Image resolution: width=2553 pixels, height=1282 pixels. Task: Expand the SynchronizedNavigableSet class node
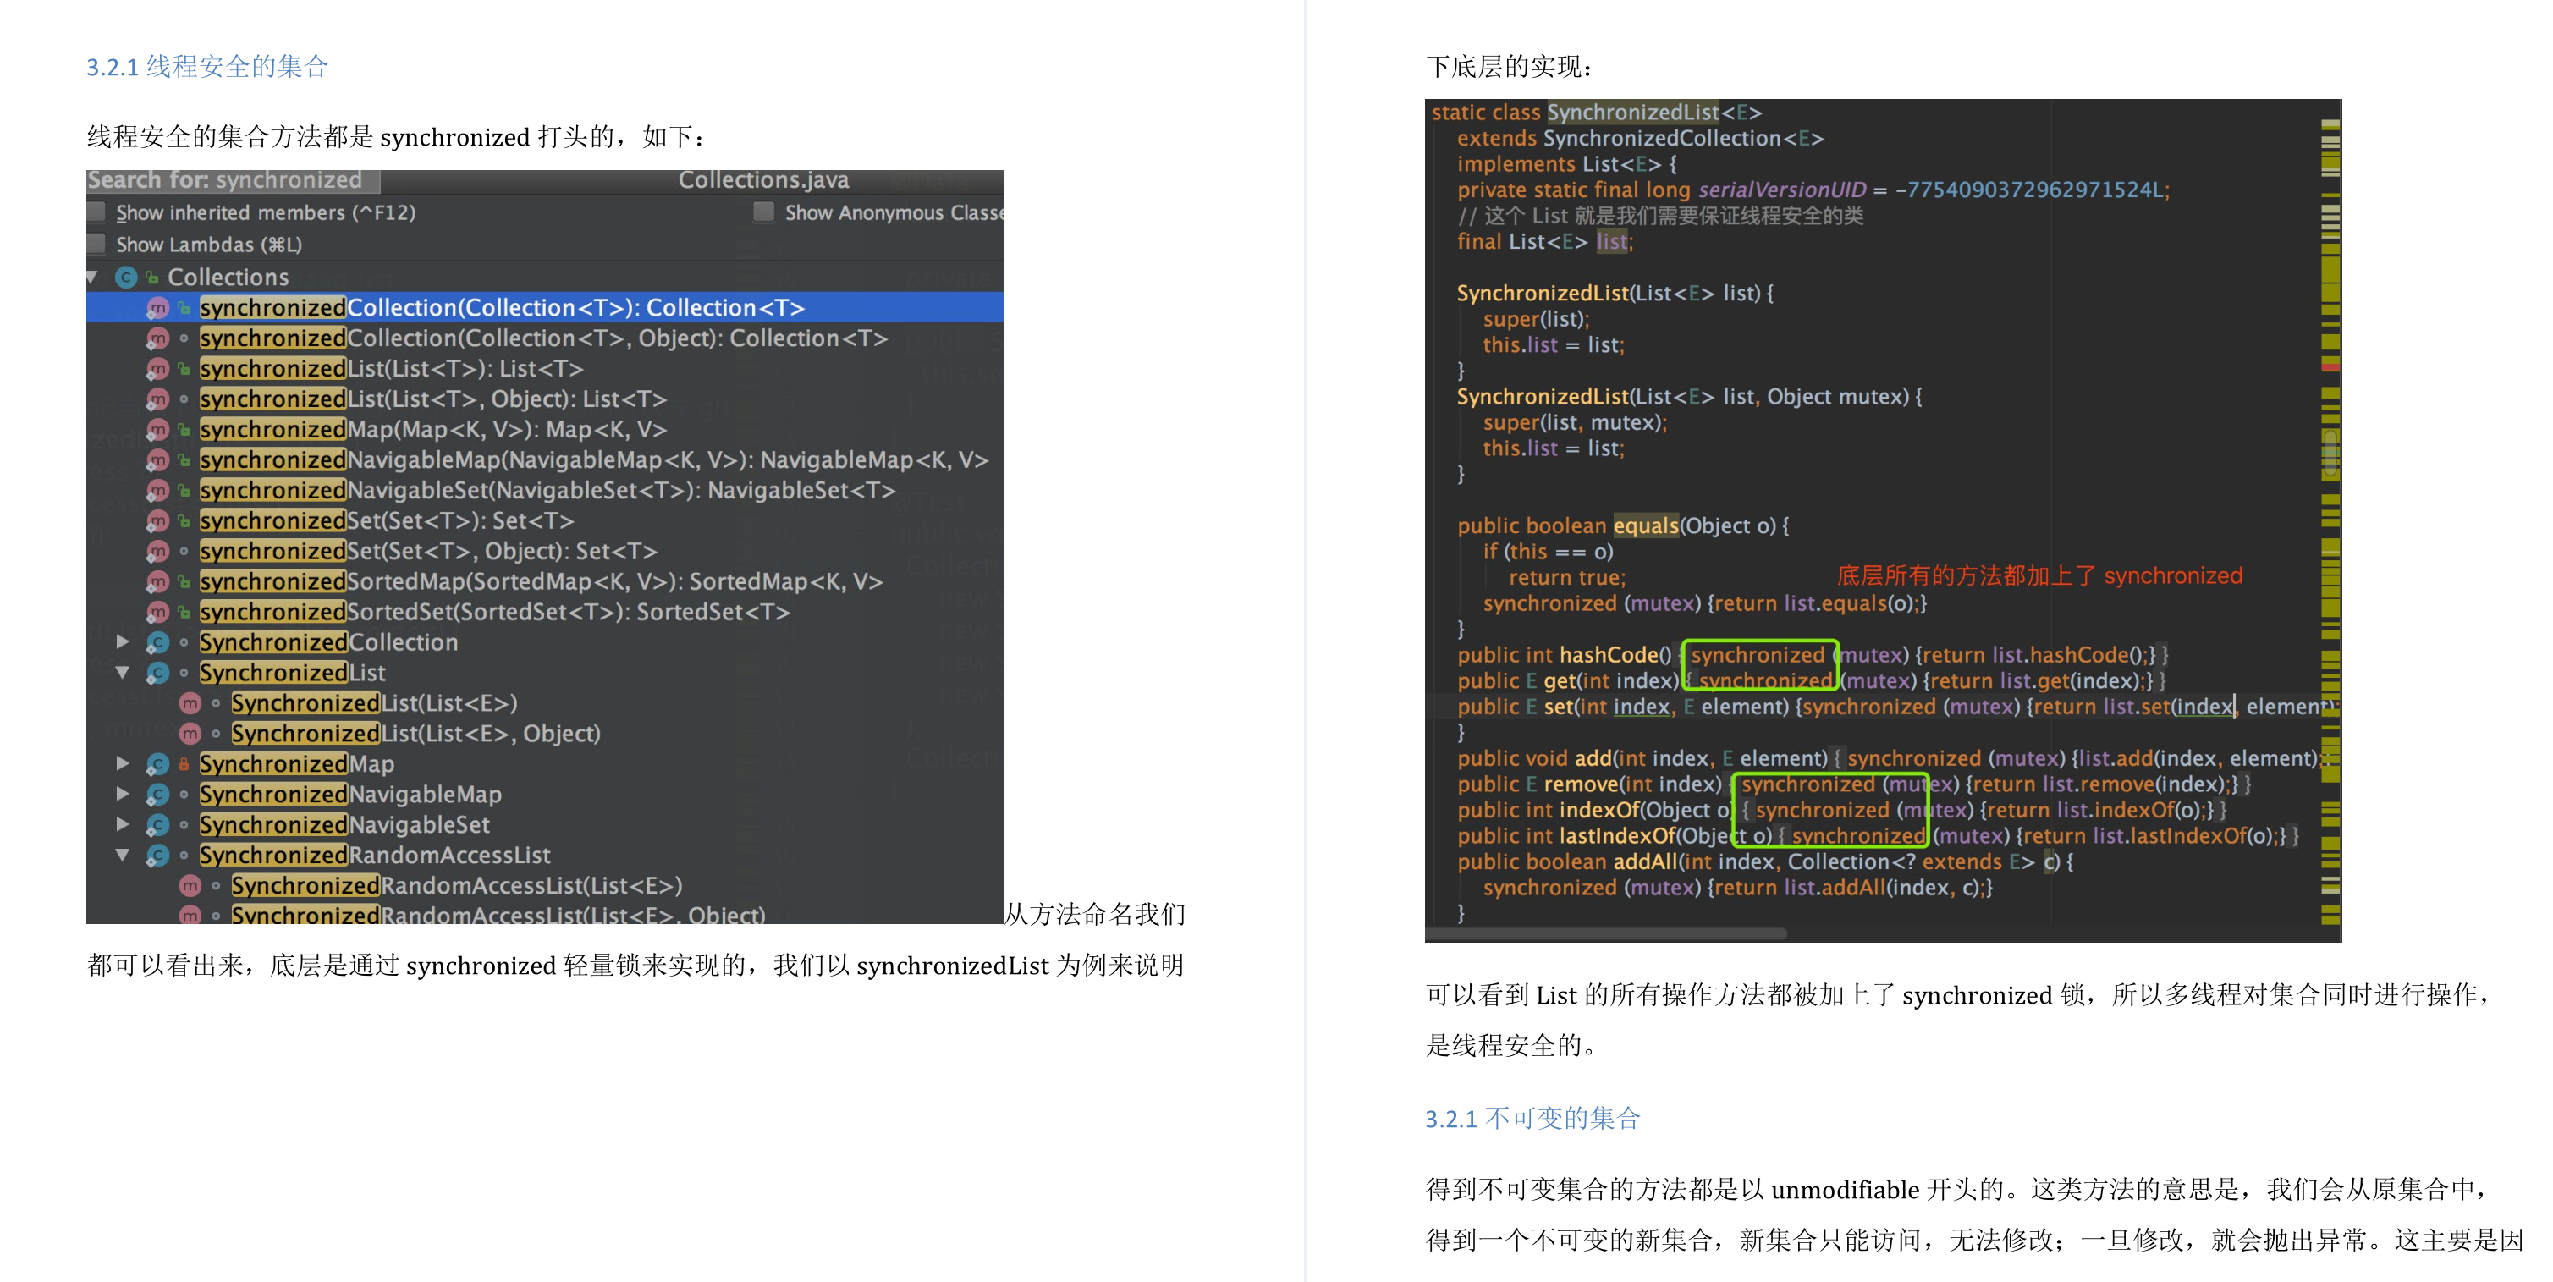[123, 824]
